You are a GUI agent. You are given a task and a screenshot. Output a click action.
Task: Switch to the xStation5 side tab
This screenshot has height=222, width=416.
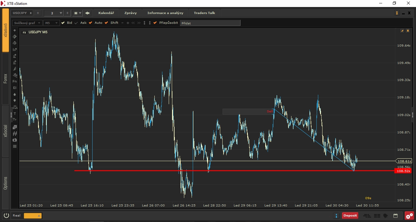point(5,30)
